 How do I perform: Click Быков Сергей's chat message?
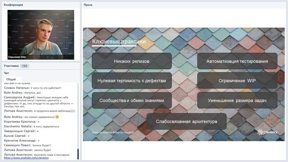[x=17, y=136]
